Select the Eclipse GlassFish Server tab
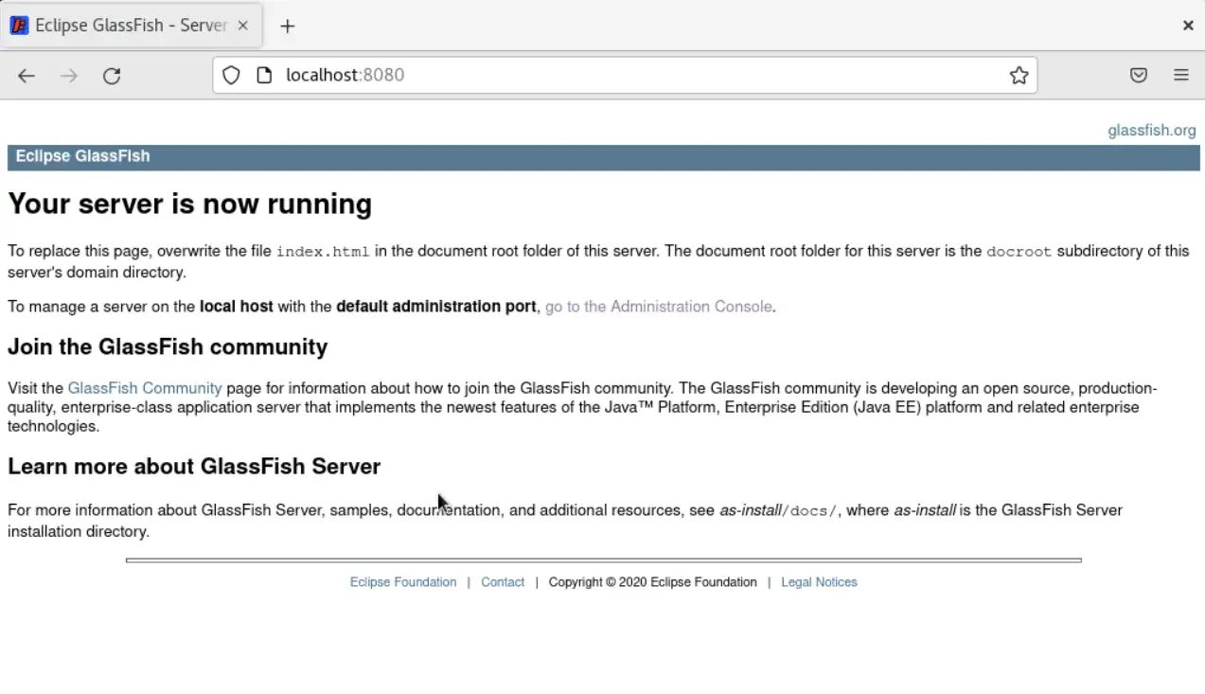 133,26
